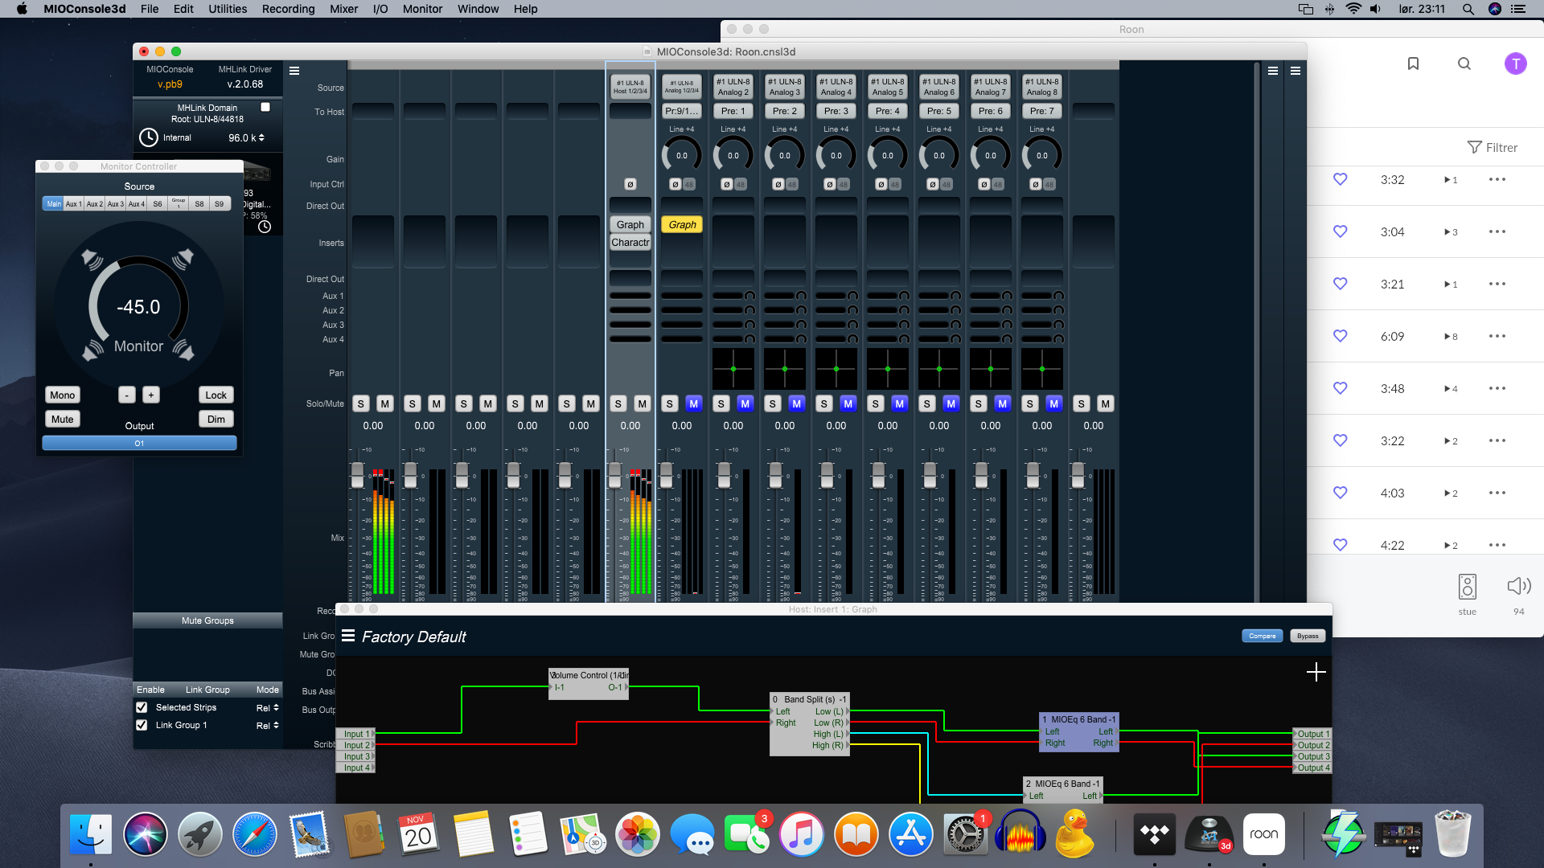Click the Wi-Fi icon in the menu bar

click(1353, 9)
